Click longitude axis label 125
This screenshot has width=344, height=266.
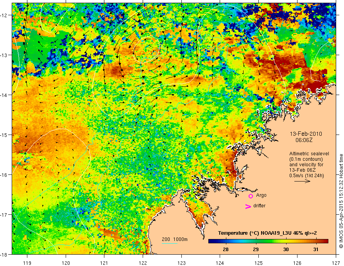pyautogui.click(x=258, y=263)
